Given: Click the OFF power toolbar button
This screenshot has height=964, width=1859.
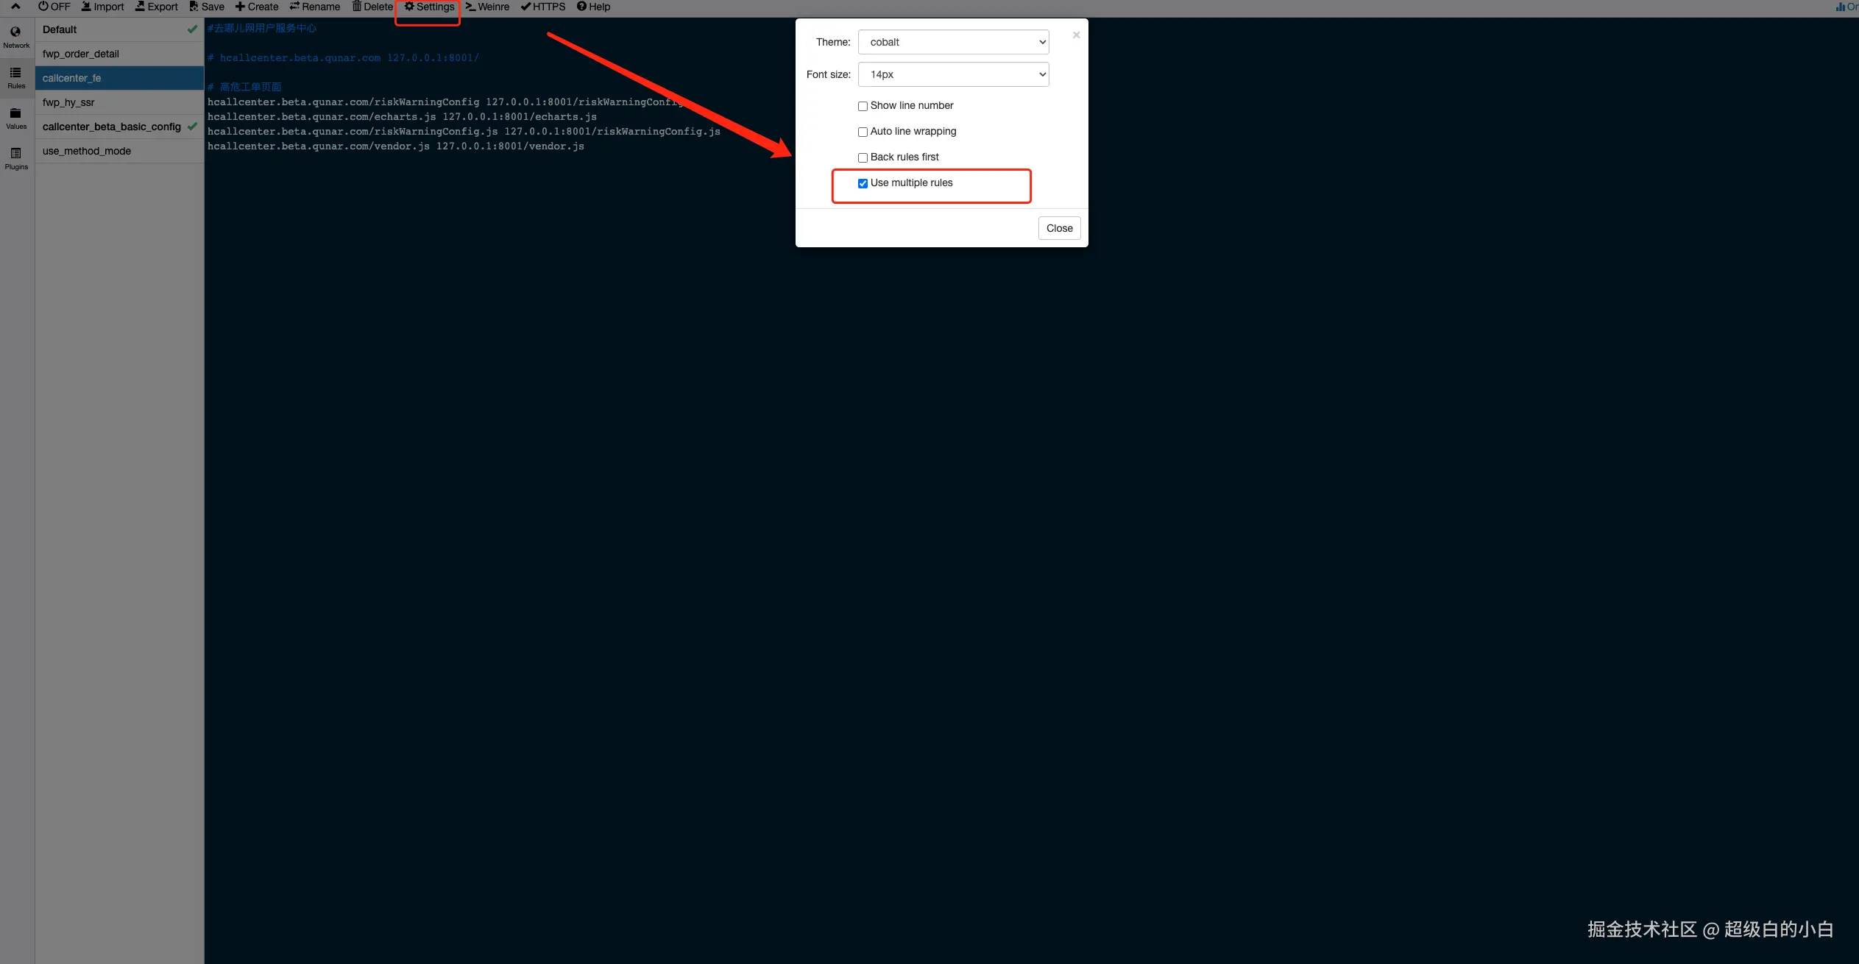Looking at the screenshot, I should click(x=54, y=7).
